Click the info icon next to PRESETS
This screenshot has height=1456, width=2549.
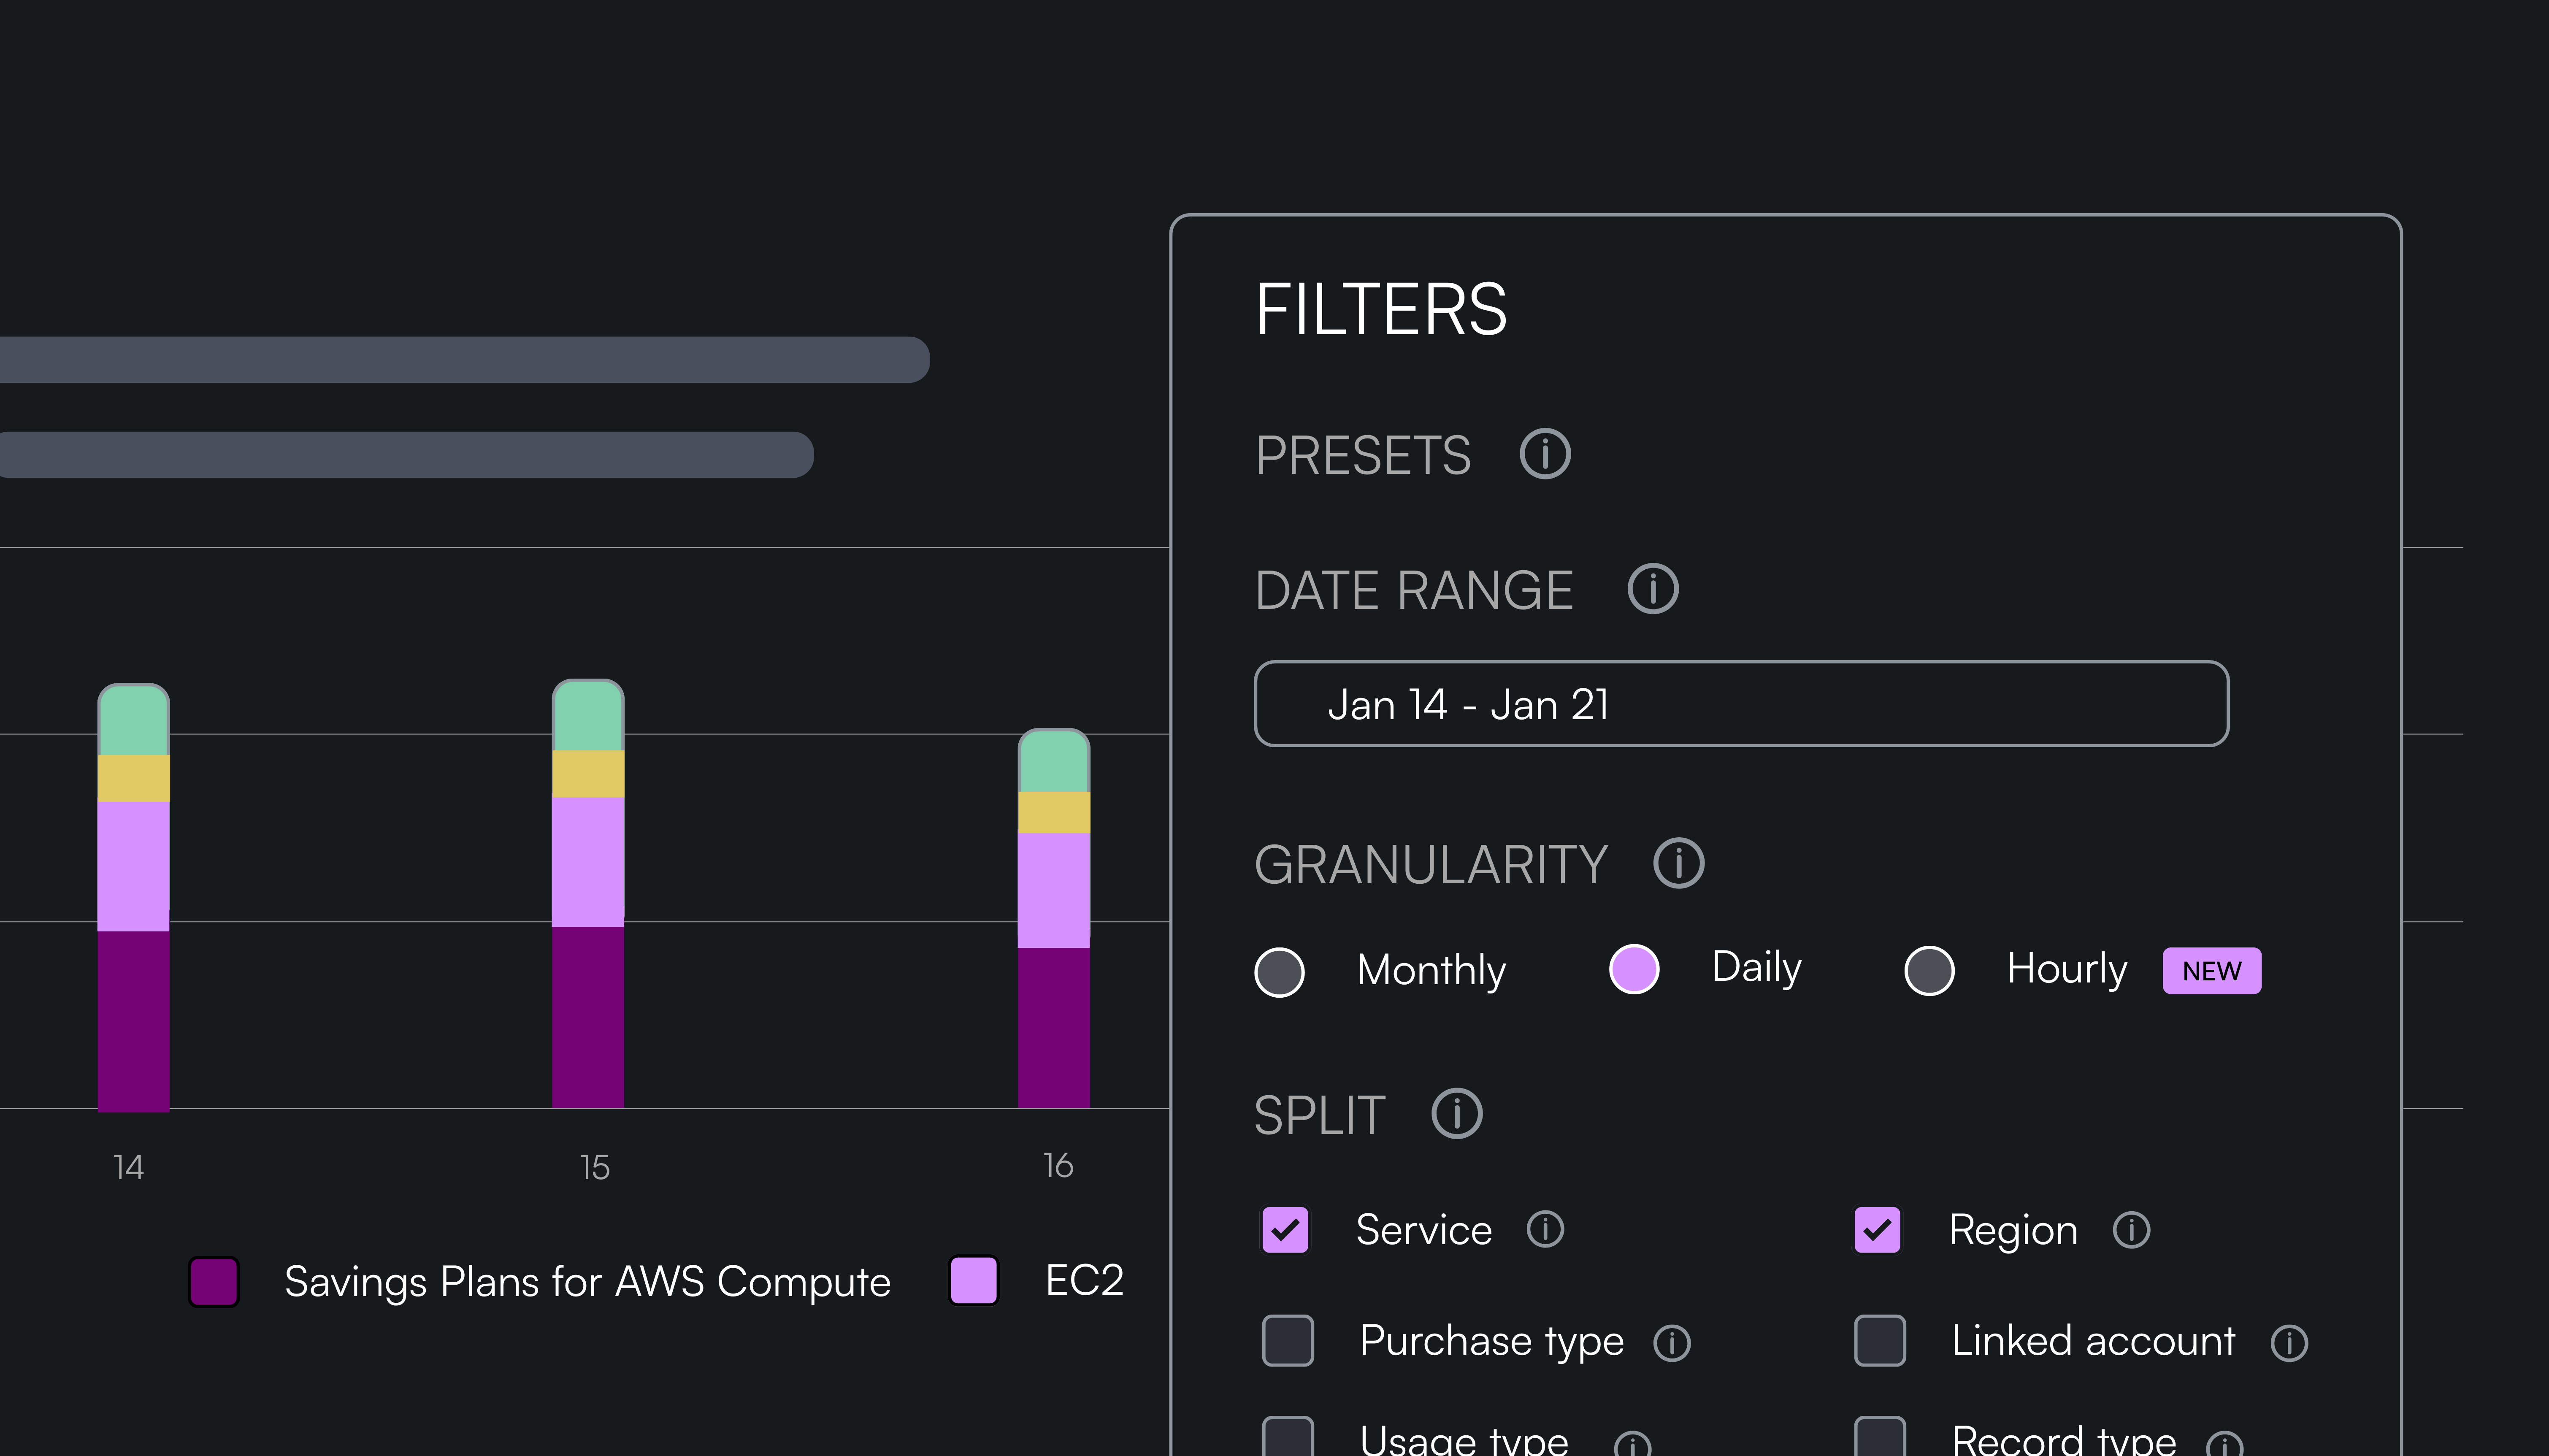pyautogui.click(x=1544, y=454)
